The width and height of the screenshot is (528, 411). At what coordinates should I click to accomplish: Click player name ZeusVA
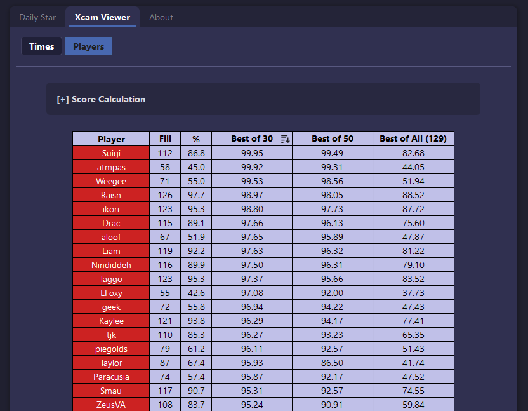click(111, 405)
